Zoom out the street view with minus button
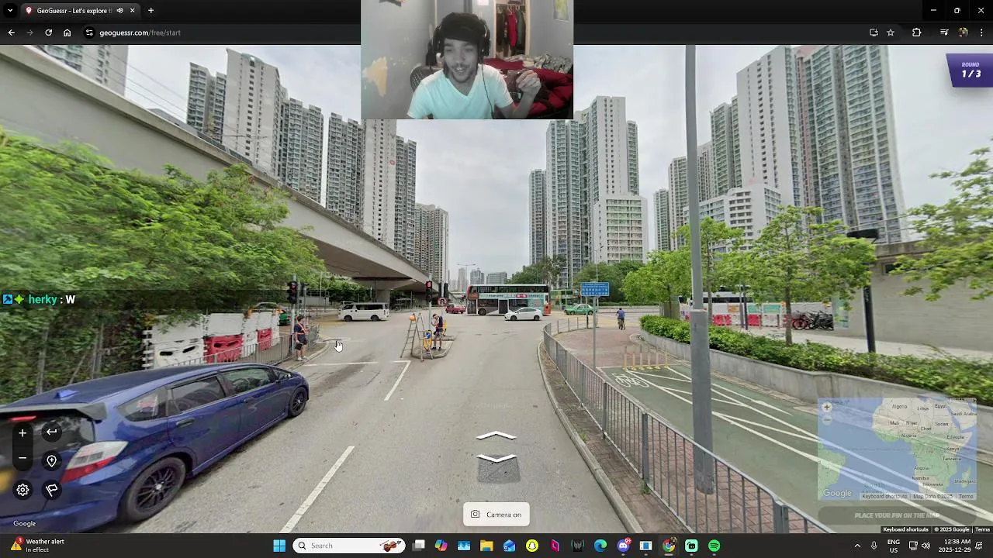The image size is (993, 558). 22,459
